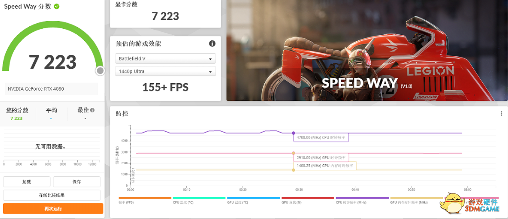Click the 预估的游戏效能 heading
The height and width of the screenshot is (219, 508).
139,44
